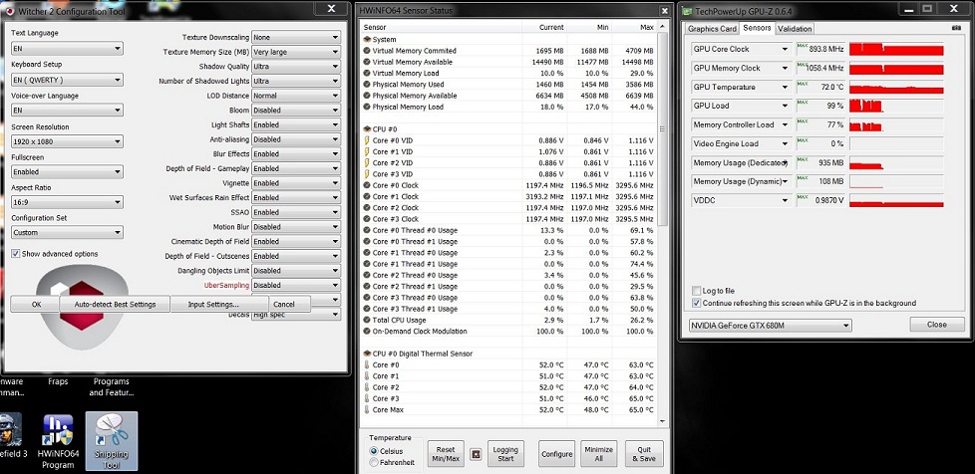The image size is (975, 474).
Task: Open the VDDC sensor dropdown arrow
Action: (785, 200)
